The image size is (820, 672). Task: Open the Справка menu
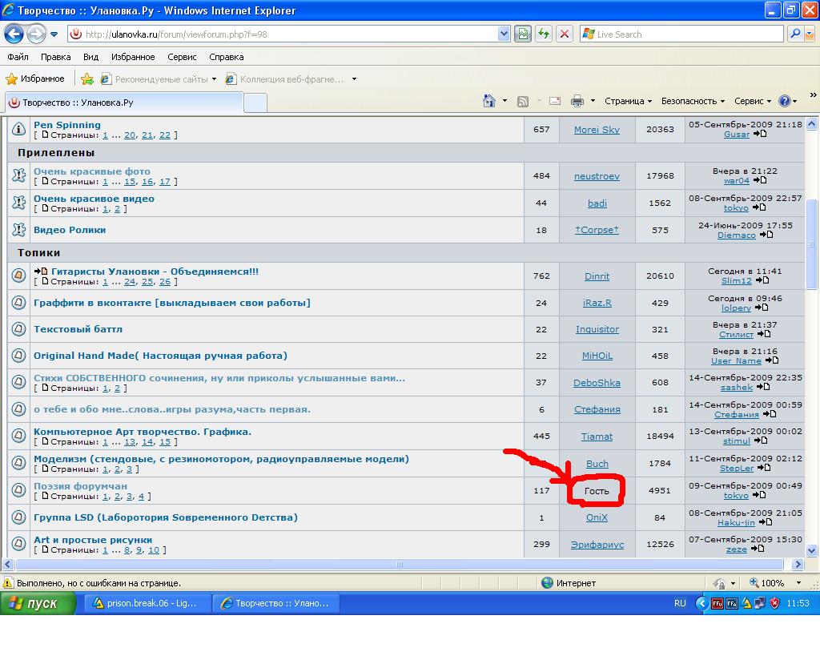click(226, 57)
